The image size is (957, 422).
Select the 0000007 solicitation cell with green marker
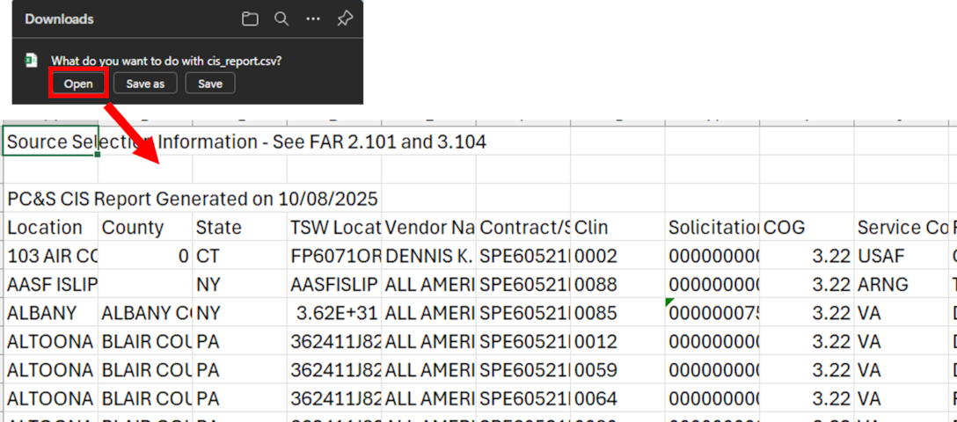pyautogui.click(x=712, y=312)
